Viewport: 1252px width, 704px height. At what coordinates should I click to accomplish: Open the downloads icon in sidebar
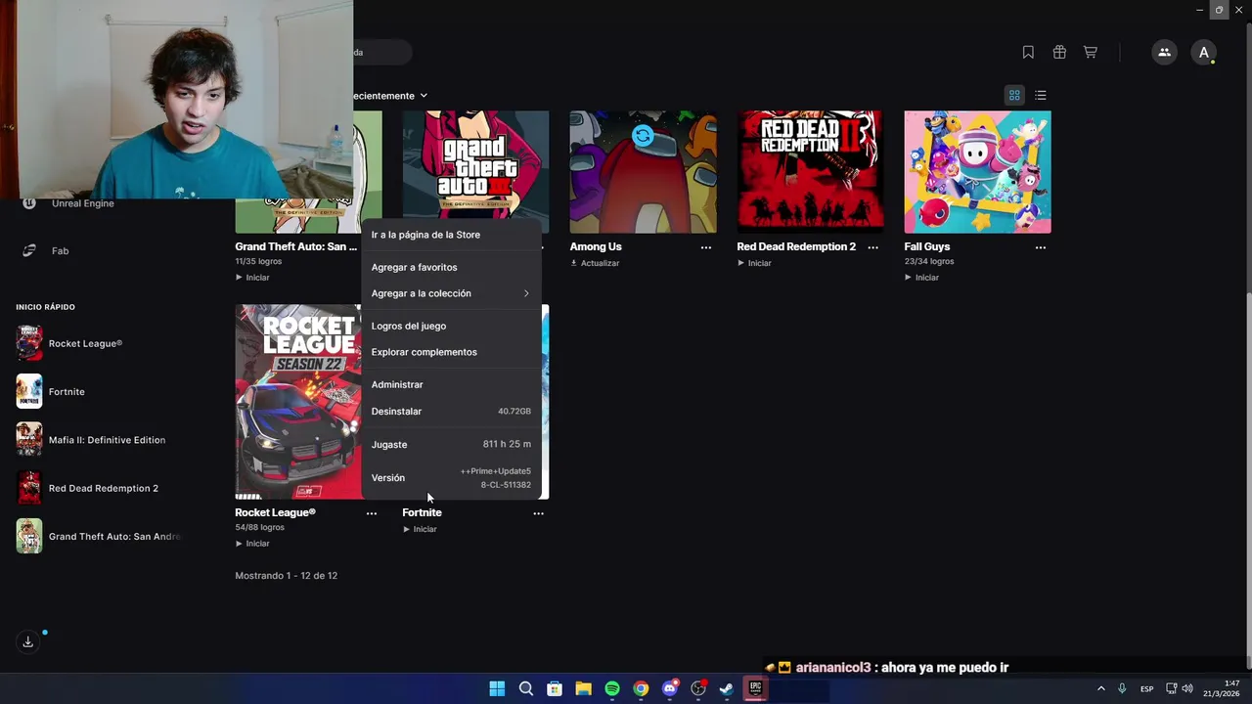pos(28,641)
